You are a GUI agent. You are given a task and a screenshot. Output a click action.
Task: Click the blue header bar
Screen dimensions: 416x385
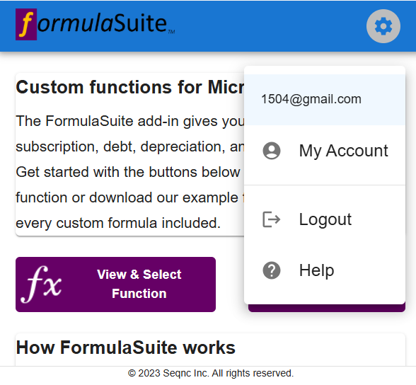pyautogui.click(x=208, y=25)
